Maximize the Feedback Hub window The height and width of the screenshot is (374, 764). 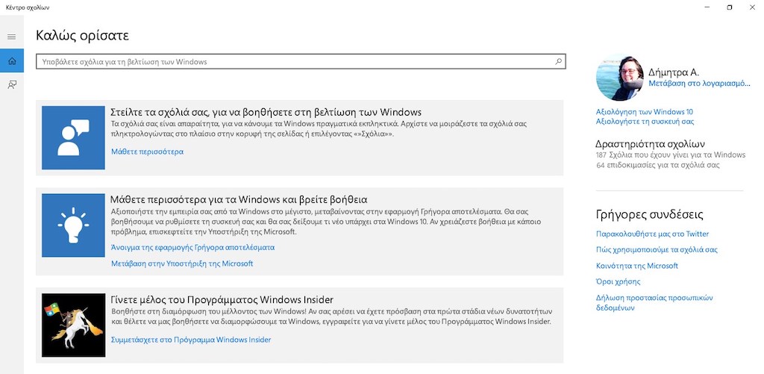(729, 7)
